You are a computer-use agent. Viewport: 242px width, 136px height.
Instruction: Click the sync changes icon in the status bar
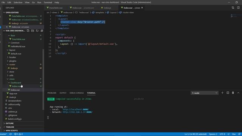(11, 134)
